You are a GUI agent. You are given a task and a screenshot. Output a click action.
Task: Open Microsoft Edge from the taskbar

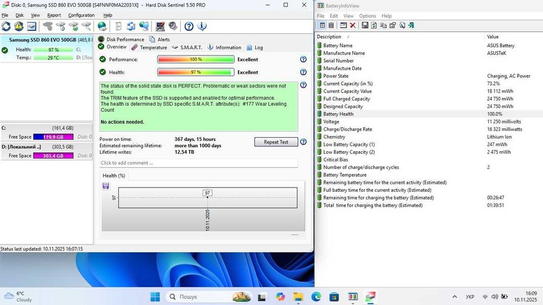click(316, 297)
